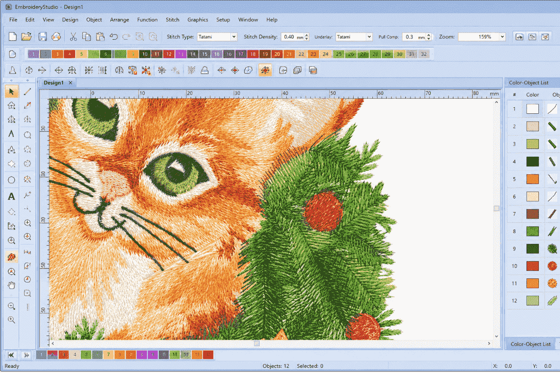The height and width of the screenshot is (373, 560).
Task: Select the color swatch in list row 10
Action: 532,266
